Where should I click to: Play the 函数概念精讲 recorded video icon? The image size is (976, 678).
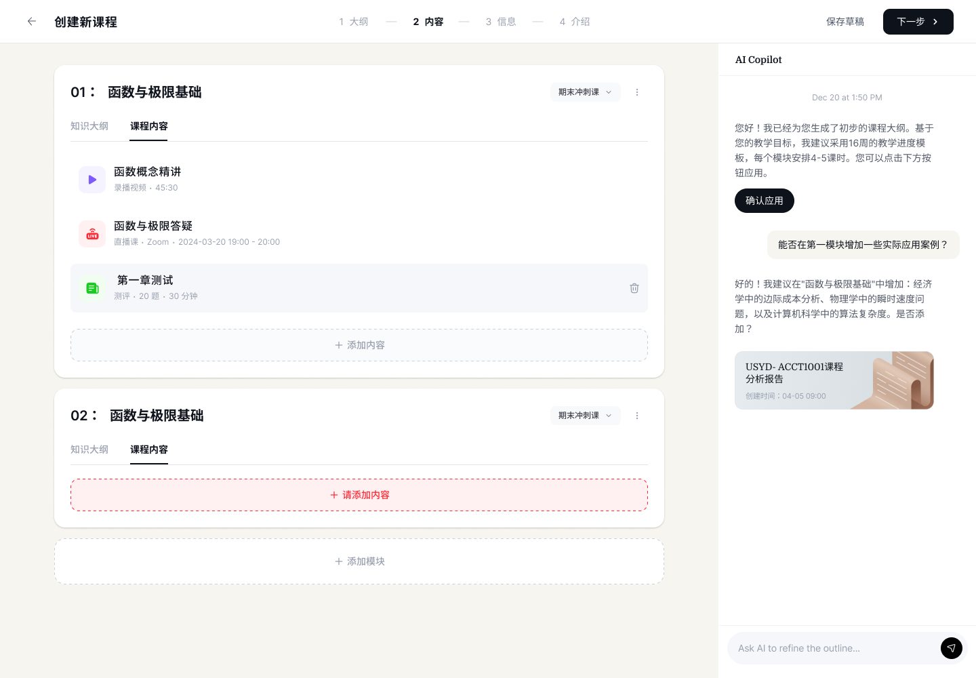pyautogui.click(x=92, y=180)
